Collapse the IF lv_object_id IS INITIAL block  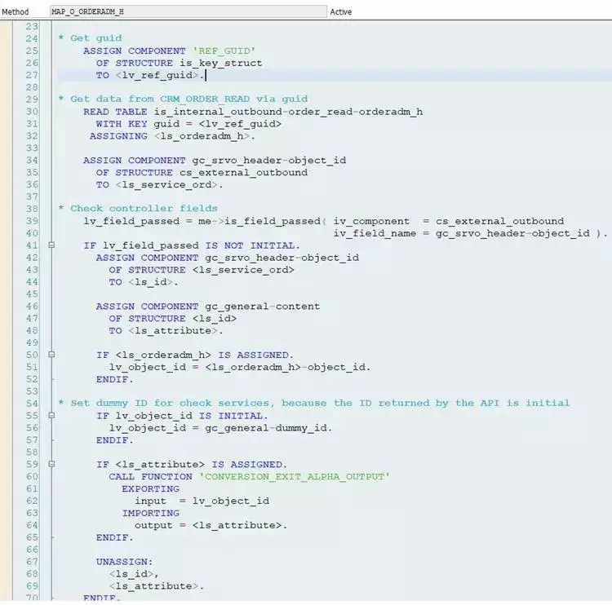(x=51, y=415)
